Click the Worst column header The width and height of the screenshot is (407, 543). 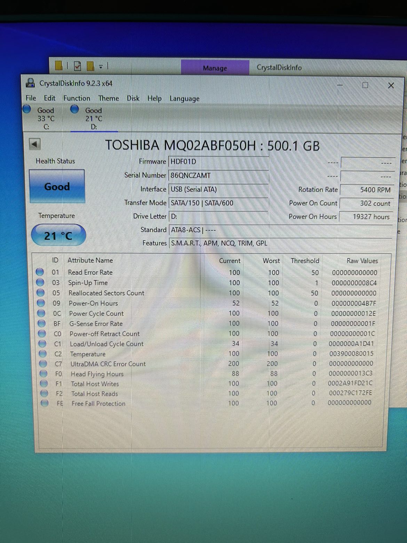pos(271,261)
